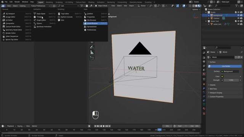Disable Camera object in renders
Screen dimensions: 244x137
tap(241, 18)
